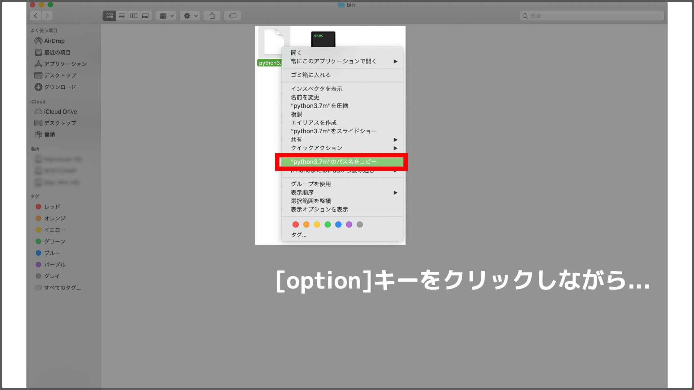Open デスクトップ under iCloud section

tap(55, 123)
